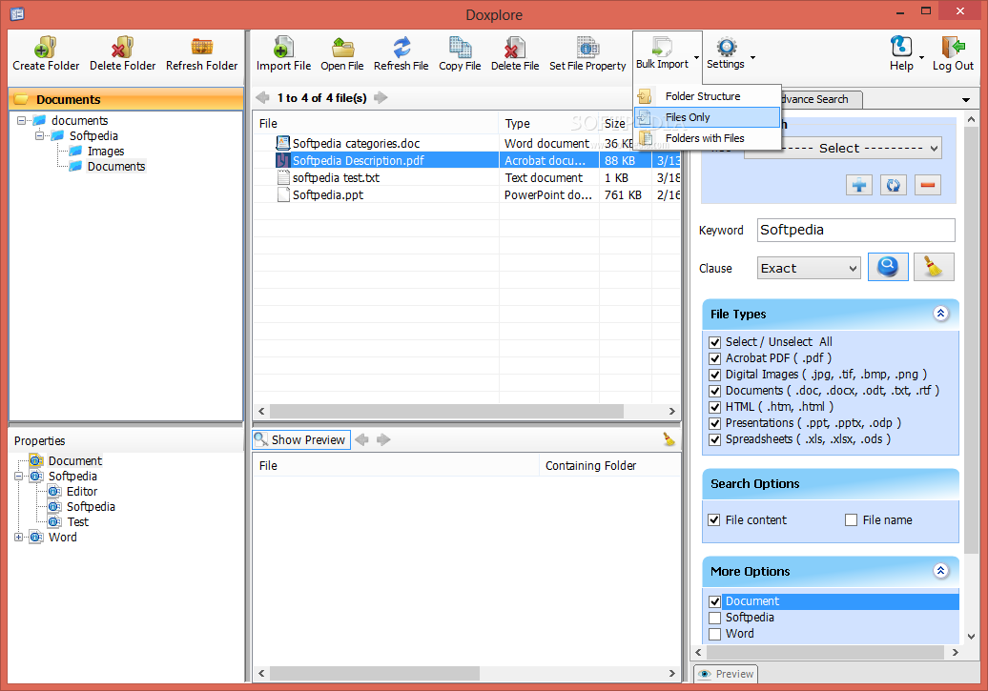Uncheck Presentations file type
The width and height of the screenshot is (988, 691).
tap(714, 423)
